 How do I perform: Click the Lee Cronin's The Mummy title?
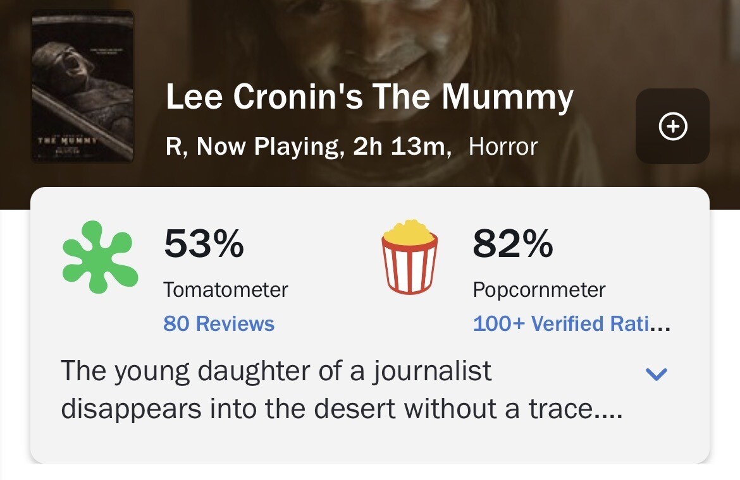tap(369, 97)
